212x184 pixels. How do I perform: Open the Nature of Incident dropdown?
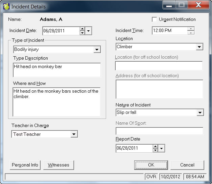[x=200, y=113]
